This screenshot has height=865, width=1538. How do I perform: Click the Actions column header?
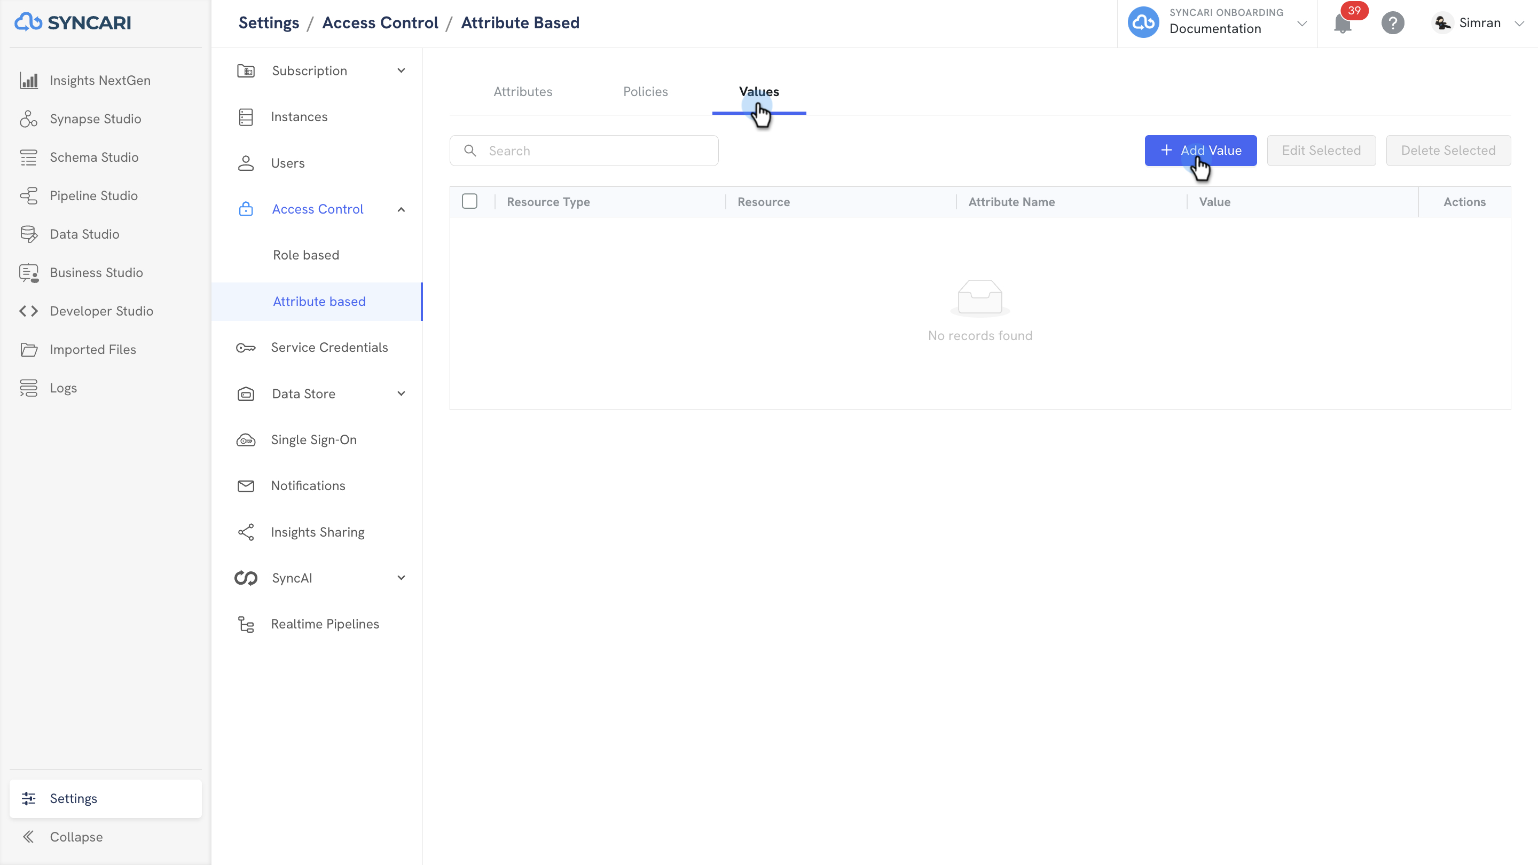tap(1464, 202)
